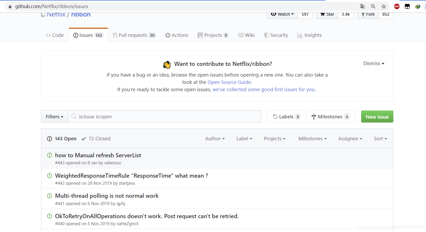Open the ribbon repository name link
The width and height of the screenshot is (426, 232).
81,15
